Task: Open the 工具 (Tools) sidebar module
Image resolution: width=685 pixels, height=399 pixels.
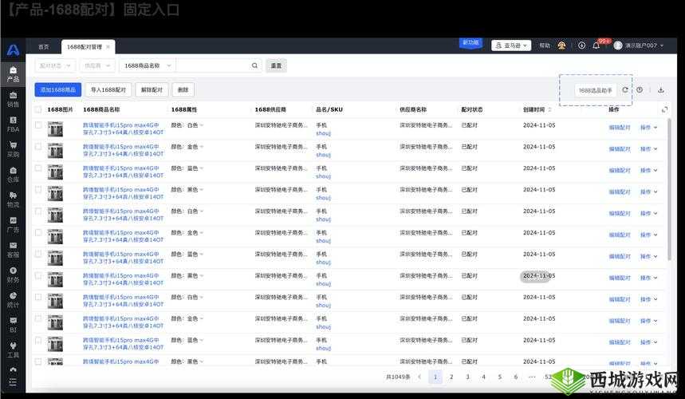Action: pyautogui.click(x=13, y=350)
